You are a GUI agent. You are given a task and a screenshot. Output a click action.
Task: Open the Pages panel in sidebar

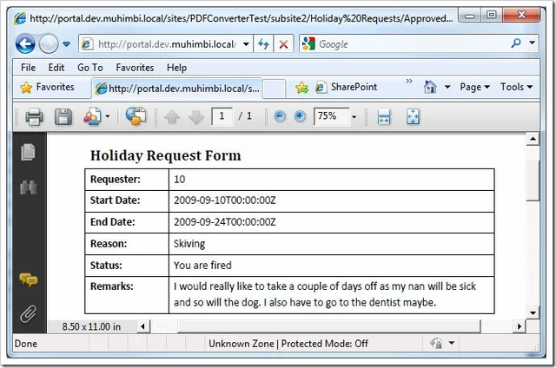pyautogui.click(x=29, y=152)
